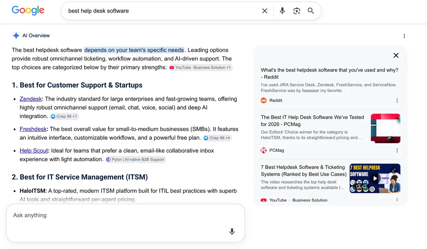Click highlighted text depends on your team's specific needs

tap(134, 50)
